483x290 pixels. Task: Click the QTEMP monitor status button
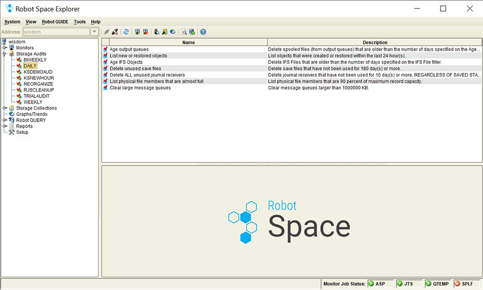pos(438,284)
